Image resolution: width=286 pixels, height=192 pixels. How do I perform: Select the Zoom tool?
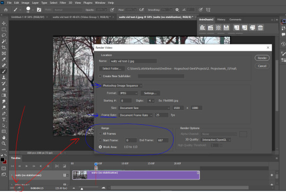click(x=4, y=143)
